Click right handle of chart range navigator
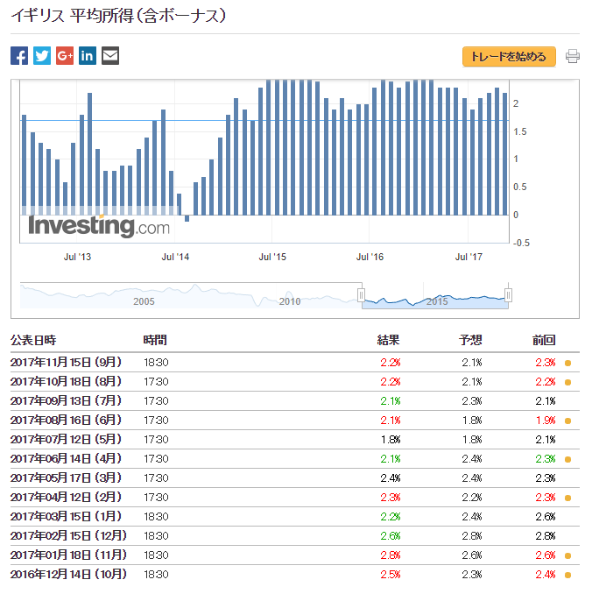This screenshot has height=594, width=592. coord(508,295)
